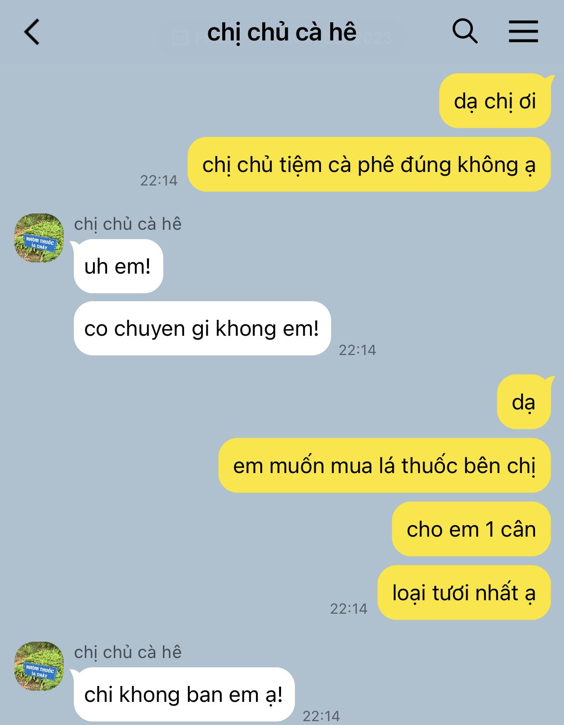Select the "loại tươi nhất ạ" bubble
564x725 pixels.
tap(464, 593)
